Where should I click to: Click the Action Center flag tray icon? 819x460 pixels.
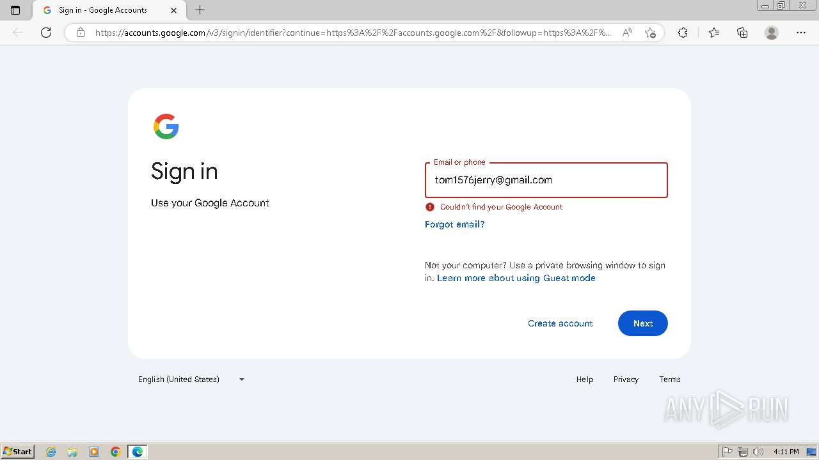point(728,452)
